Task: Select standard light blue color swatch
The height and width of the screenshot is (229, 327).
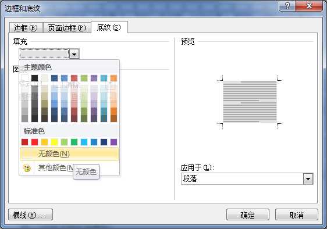Action: tap(84, 142)
